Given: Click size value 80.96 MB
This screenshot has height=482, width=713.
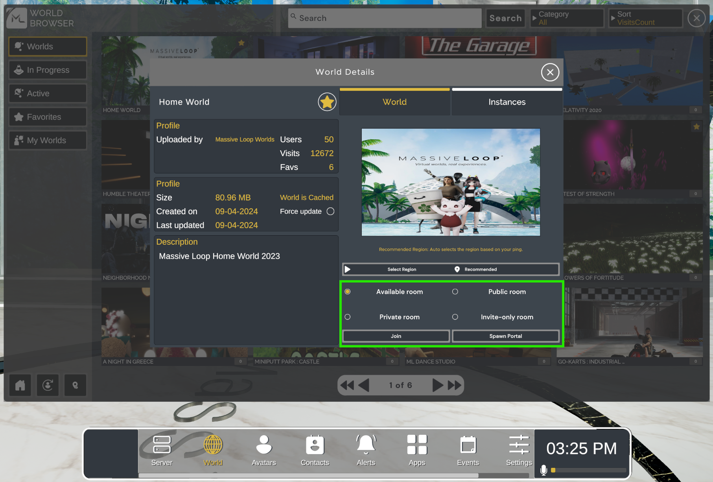Looking at the screenshot, I should (233, 198).
